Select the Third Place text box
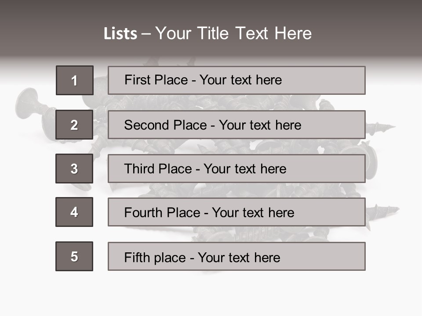The image size is (422, 316). pos(236,169)
